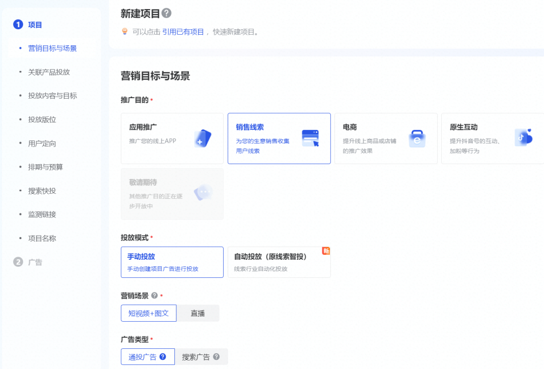Click the 新 badge on 自动投放
The width and height of the screenshot is (544, 369).
[x=326, y=251]
